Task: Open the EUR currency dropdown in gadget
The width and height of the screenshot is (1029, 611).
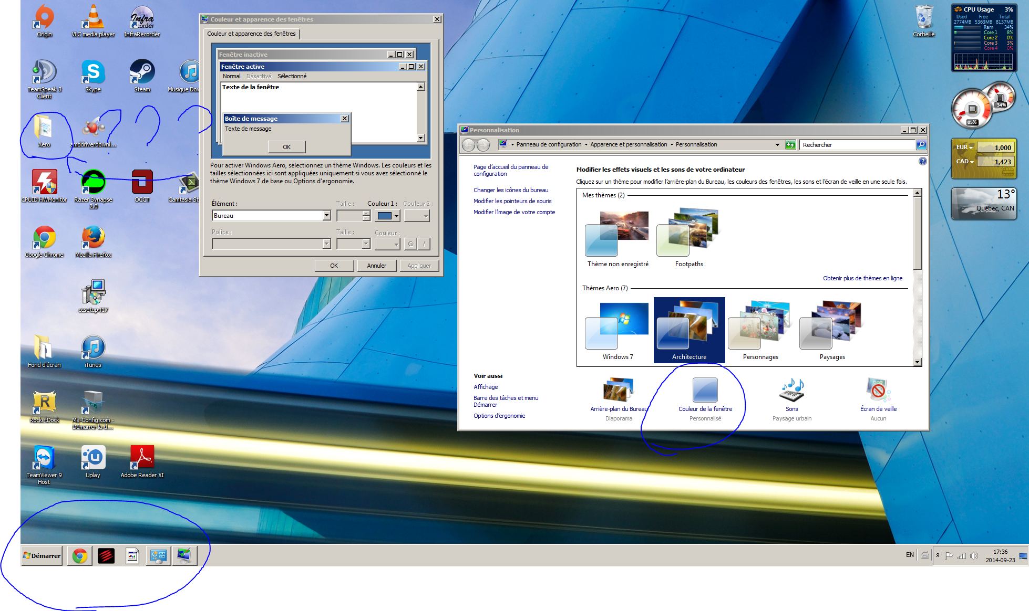Action: [965, 148]
